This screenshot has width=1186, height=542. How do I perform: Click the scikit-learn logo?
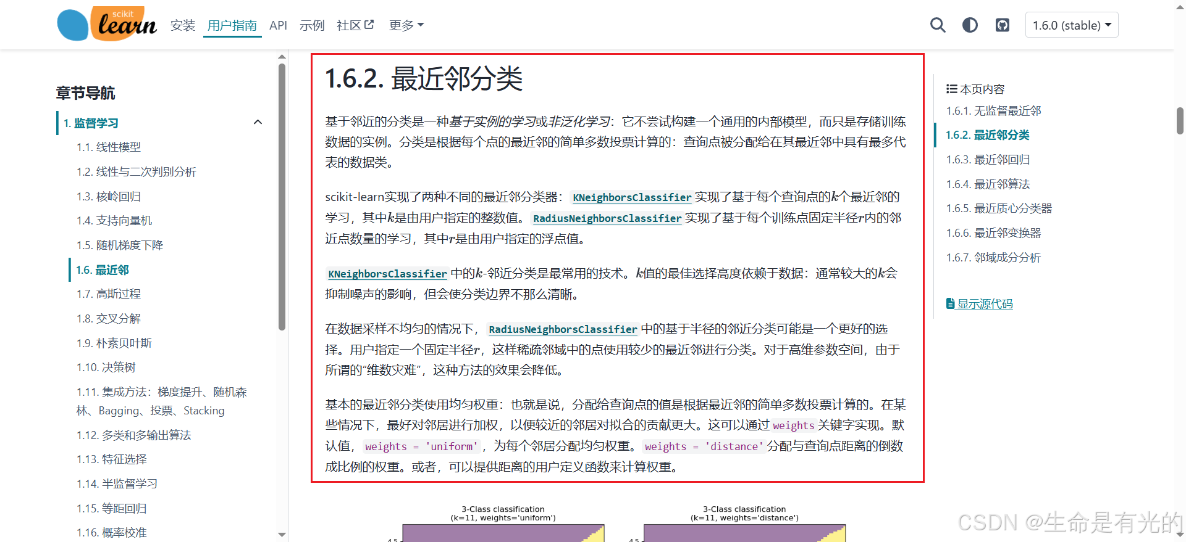click(107, 24)
